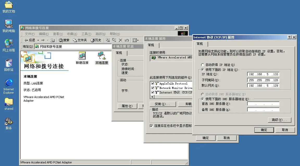This screenshot has width=300, height=166.
Task: Click 确定 in 本地连接 属性 dialog
Action: [206, 138]
